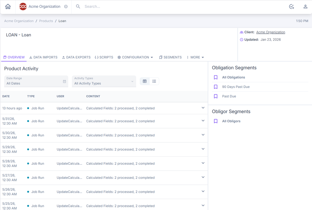Screen dimensions: 312x210
Task: Select '13 hours ago' date cell
Action: 12,108
